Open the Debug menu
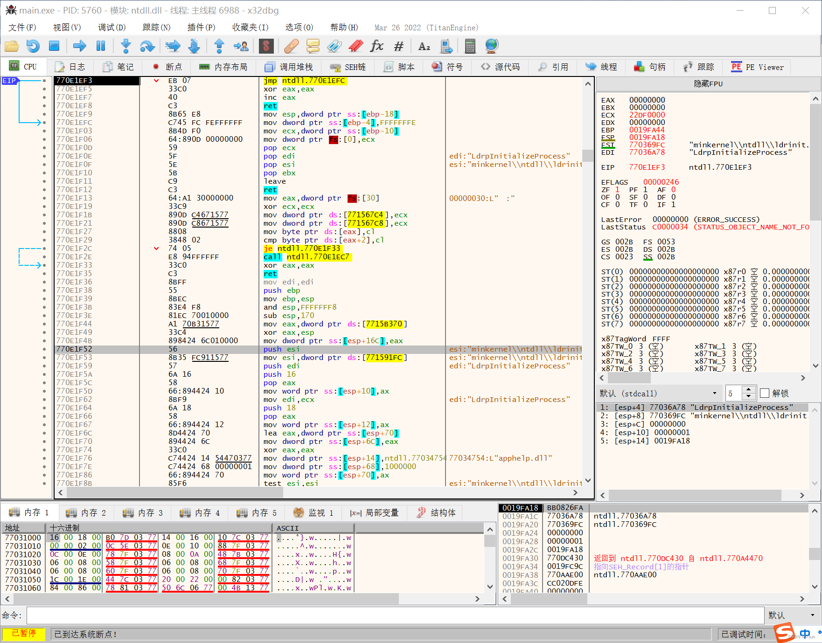Viewport: 822px width, 643px height. 111,28
